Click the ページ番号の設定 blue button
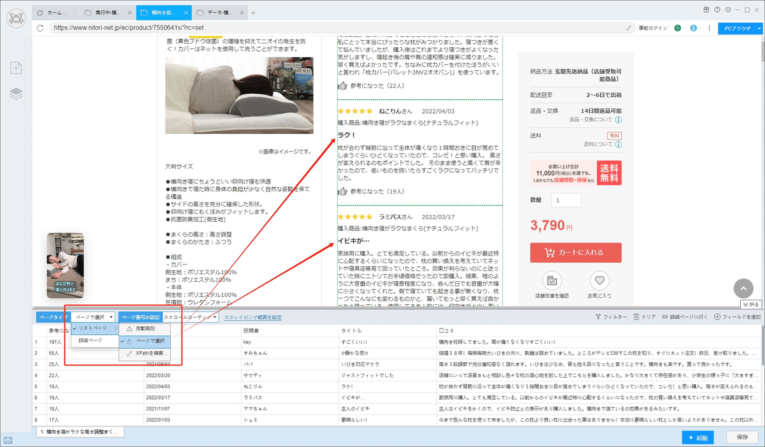 [140, 317]
